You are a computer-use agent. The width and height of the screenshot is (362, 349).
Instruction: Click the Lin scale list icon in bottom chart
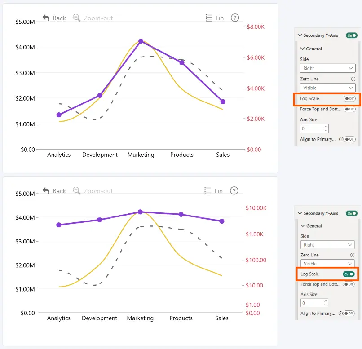click(x=208, y=191)
